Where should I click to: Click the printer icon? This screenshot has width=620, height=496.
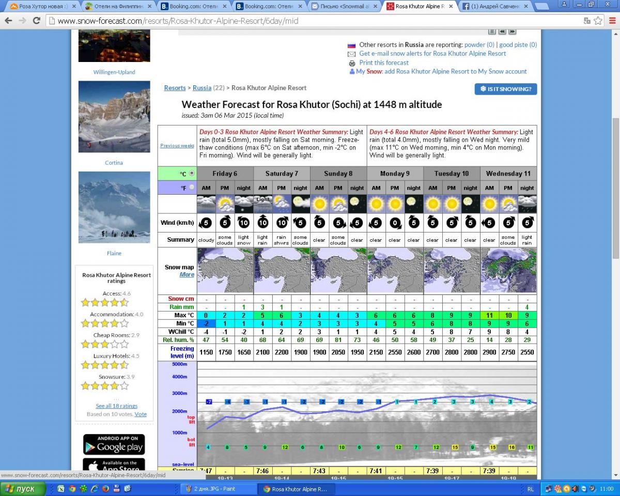point(352,63)
